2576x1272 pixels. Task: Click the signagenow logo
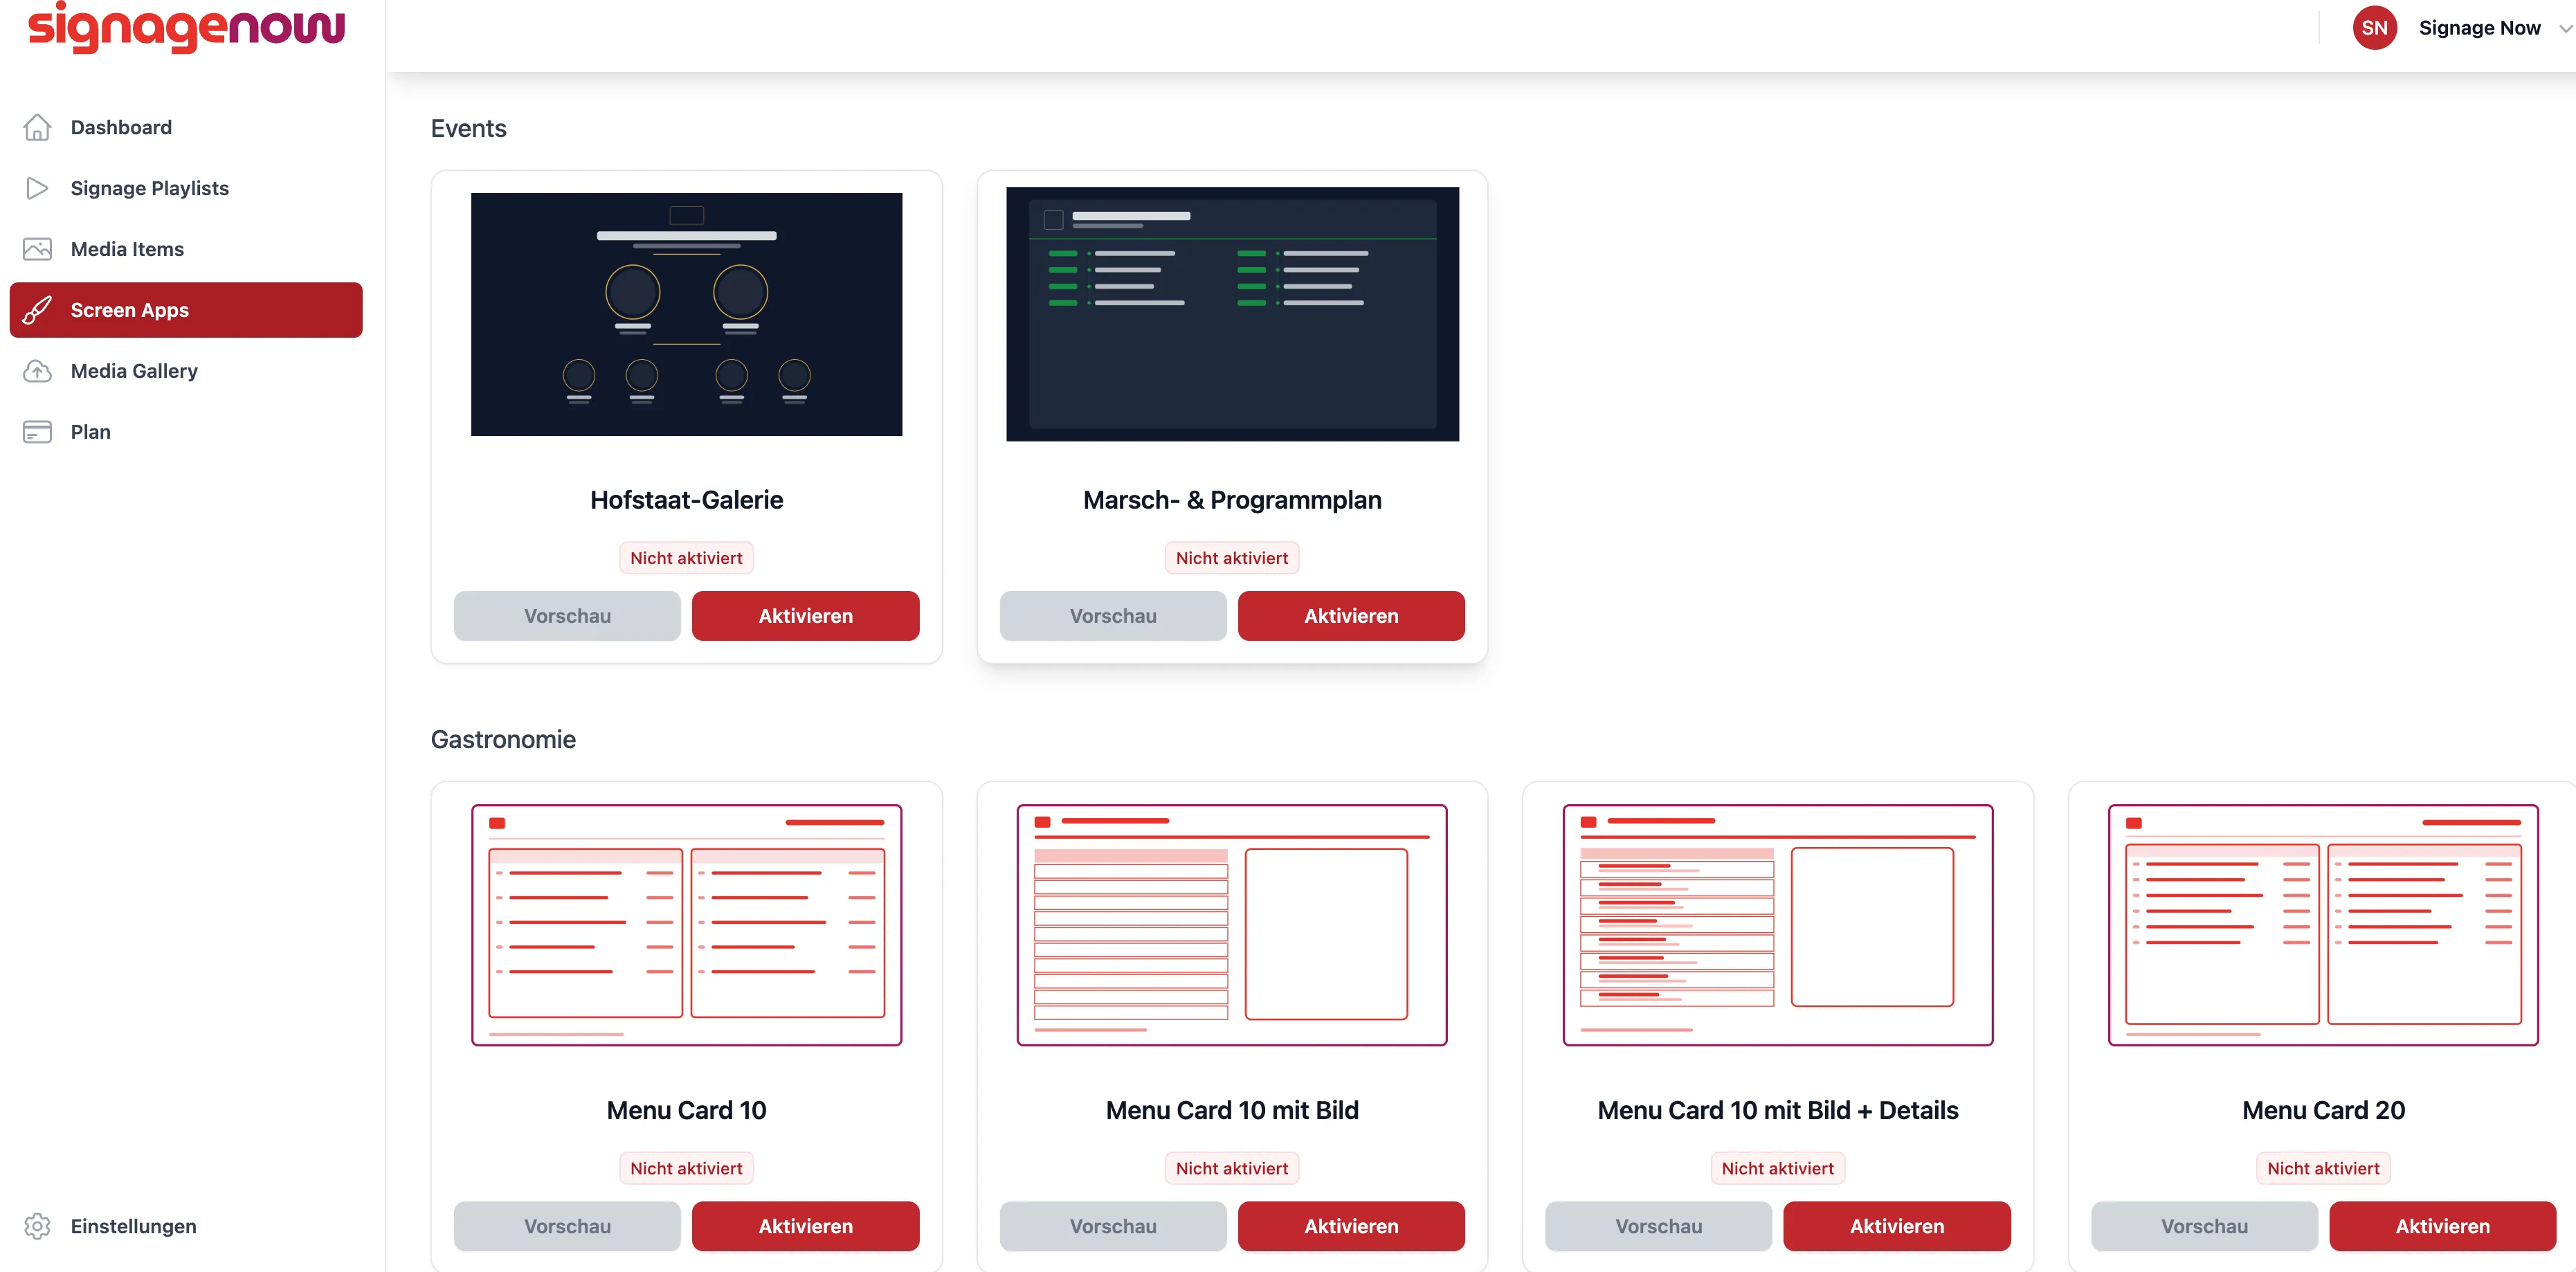click(186, 28)
